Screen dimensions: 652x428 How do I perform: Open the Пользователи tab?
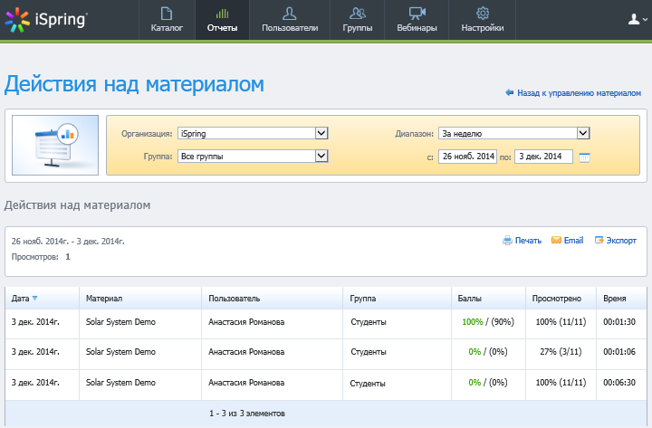click(x=290, y=20)
